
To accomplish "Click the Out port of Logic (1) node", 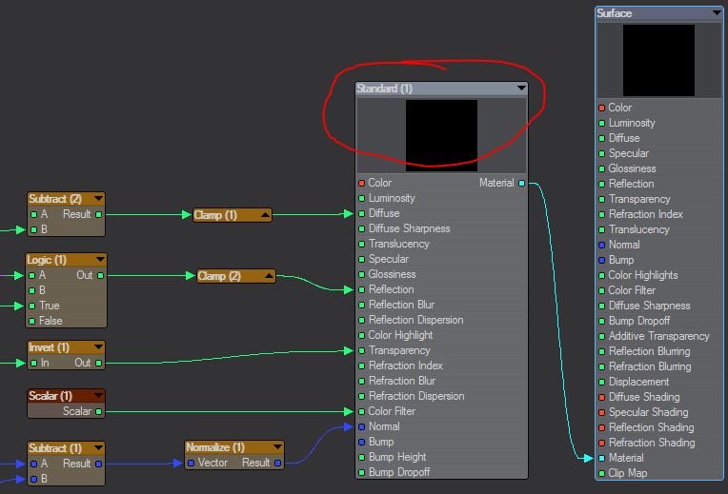I will [100, 275].
